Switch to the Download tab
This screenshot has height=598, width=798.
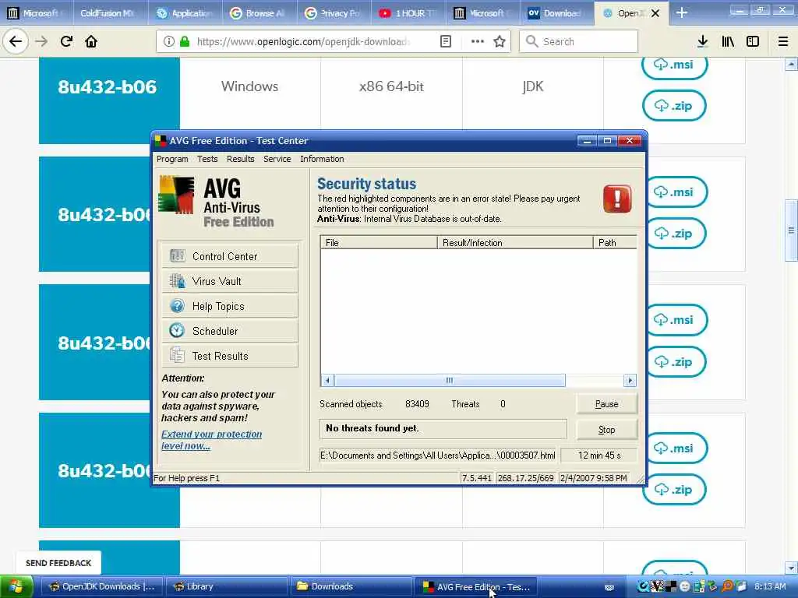pyautogui.click(x=556, y=12)
